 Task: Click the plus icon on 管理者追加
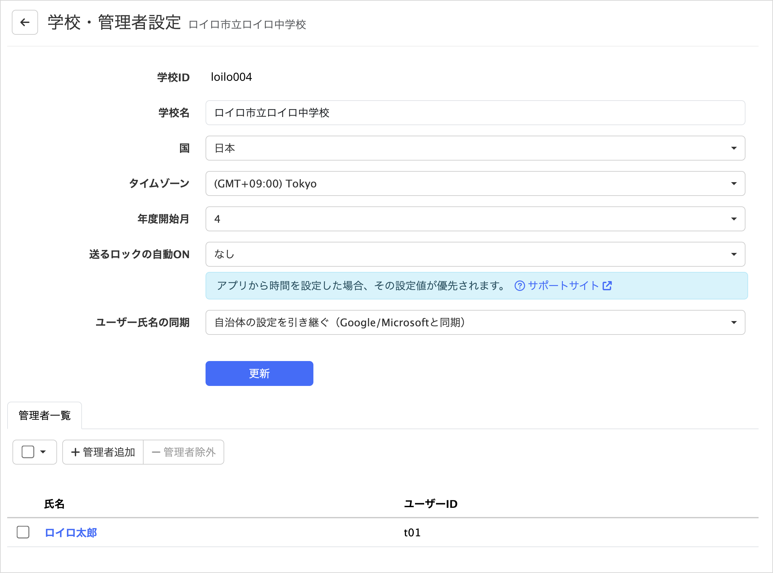pyautogui.click(x=75, y=452)
